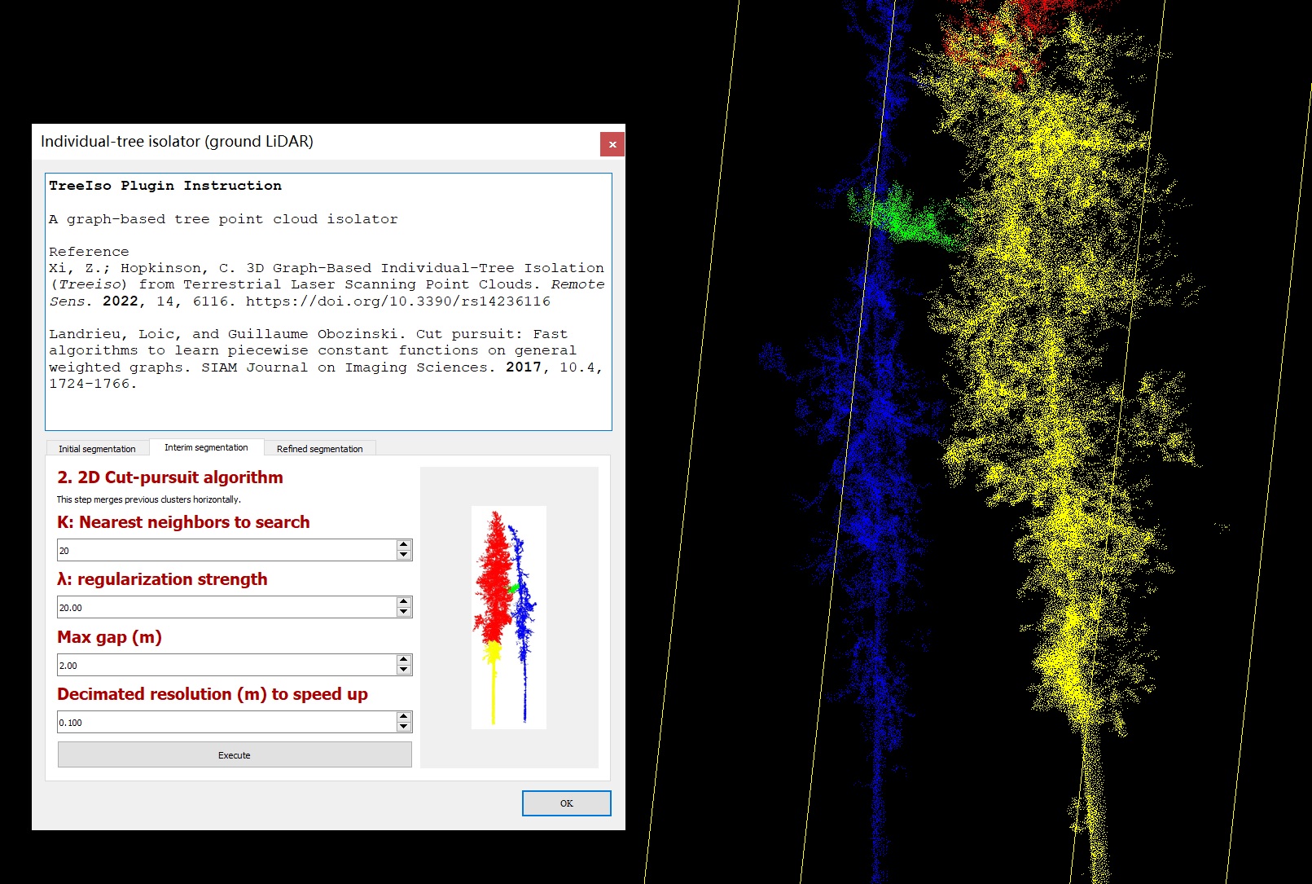Screen dimensions: 1312x884
Task: Raise Max gap using the up arrow
Action: (404, 660)
